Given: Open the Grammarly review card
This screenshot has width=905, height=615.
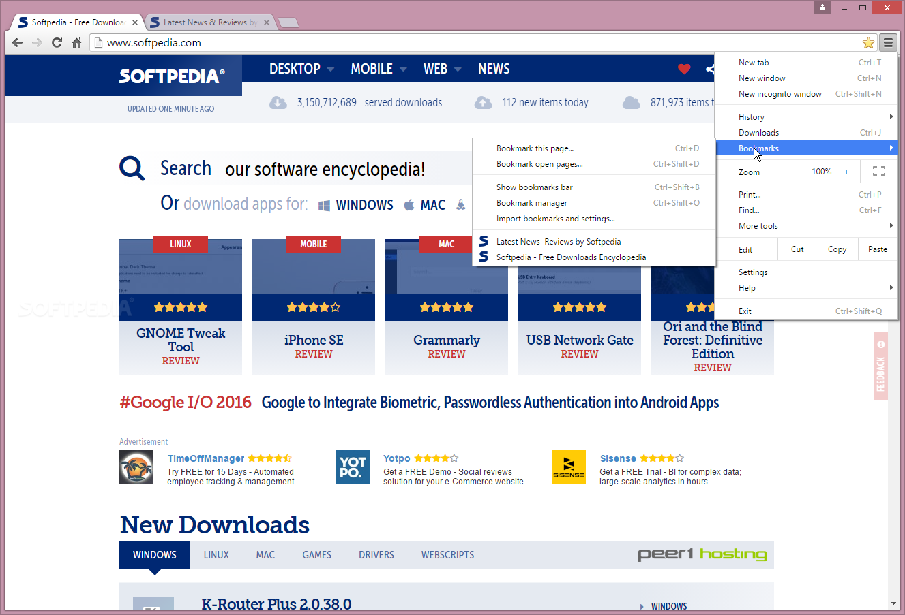Looking at the screenshot, I should coord(447,306).
